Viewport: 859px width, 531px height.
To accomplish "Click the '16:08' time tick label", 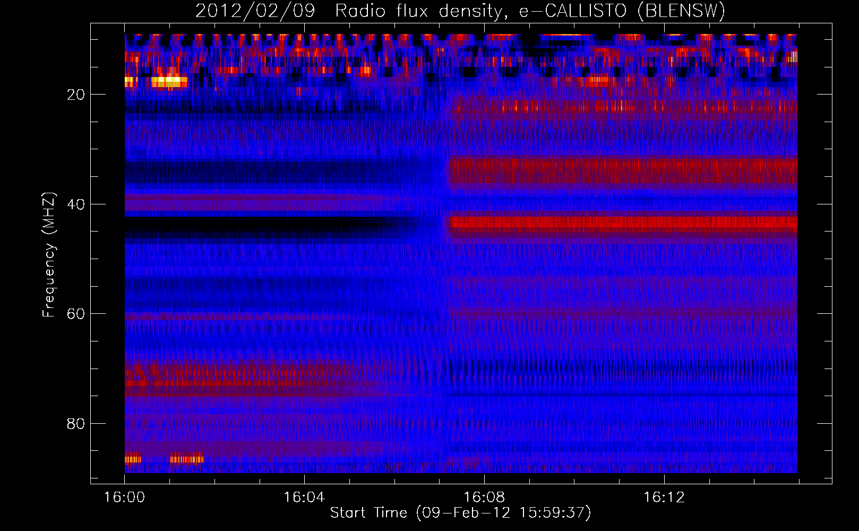I will coord(484,498).
